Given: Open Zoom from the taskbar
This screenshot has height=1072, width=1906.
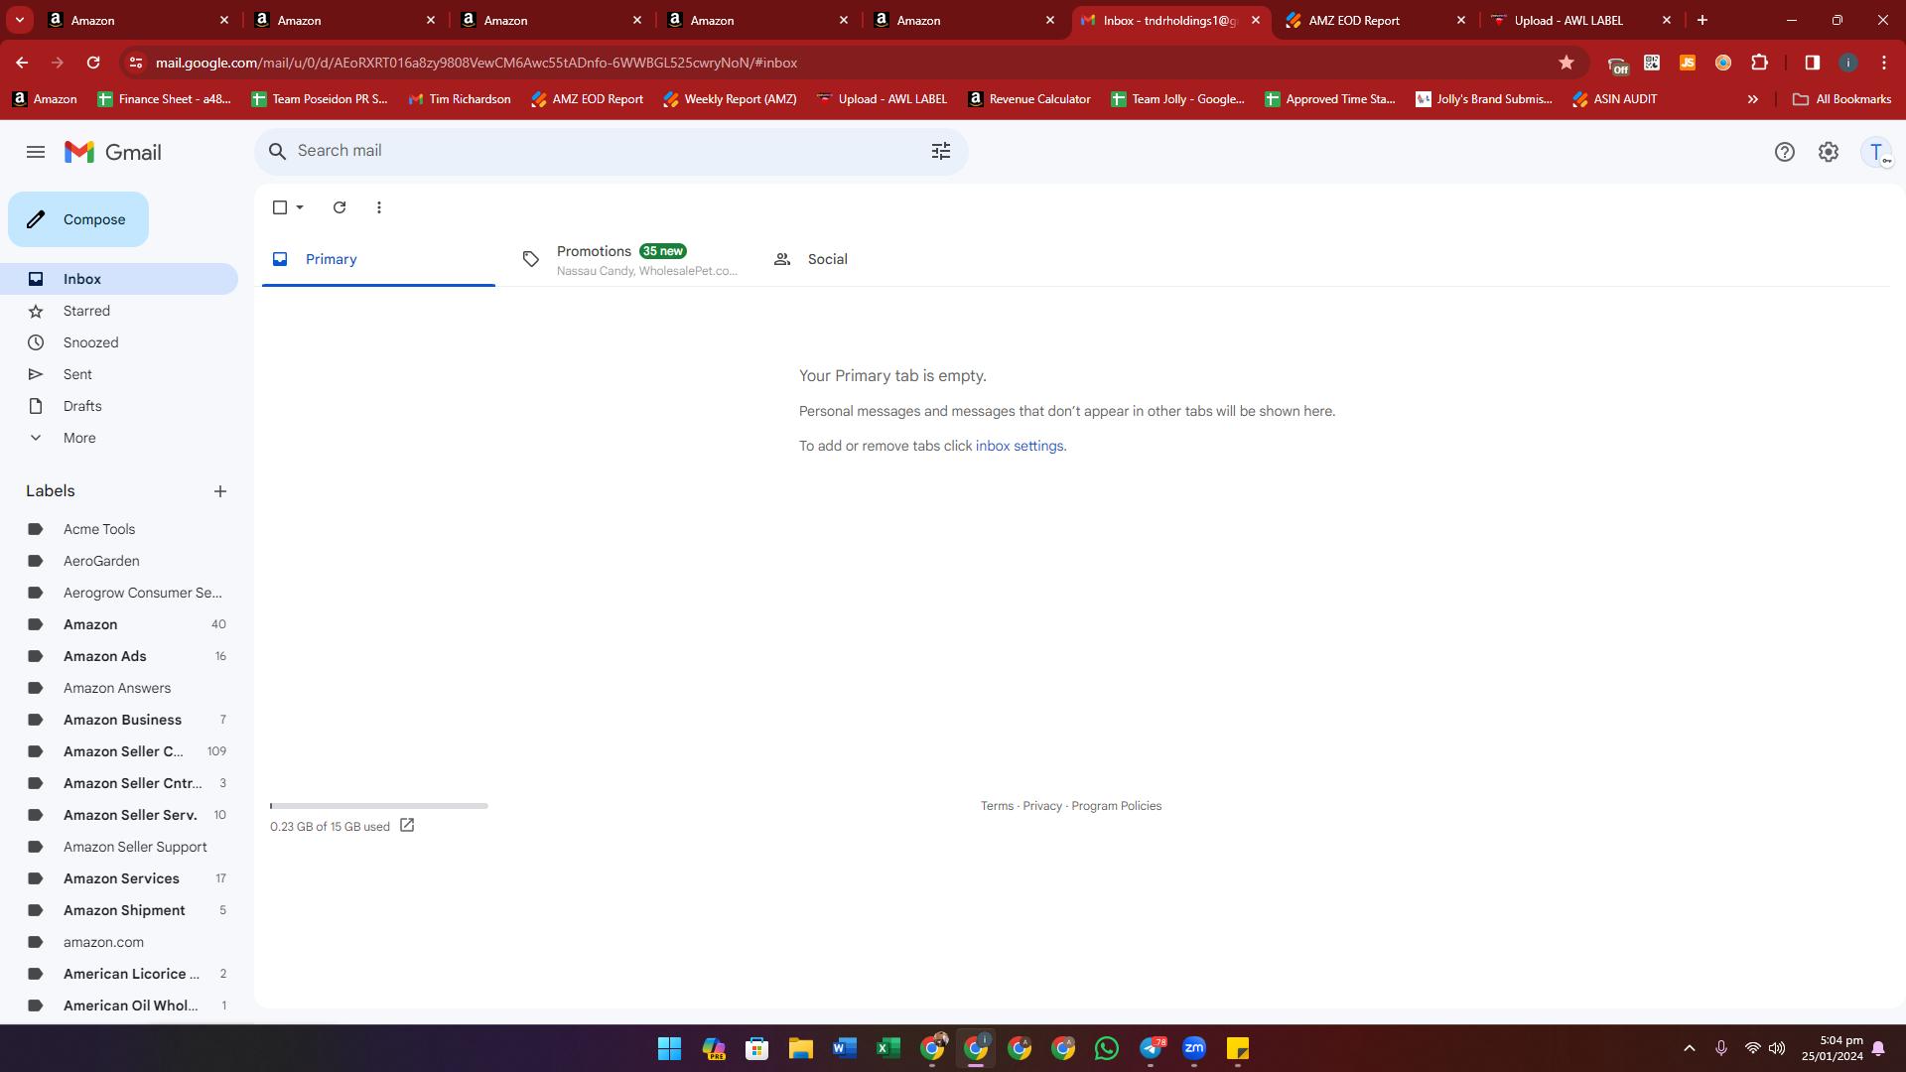Looking at the screenshot, I should pos(1193,1048).
